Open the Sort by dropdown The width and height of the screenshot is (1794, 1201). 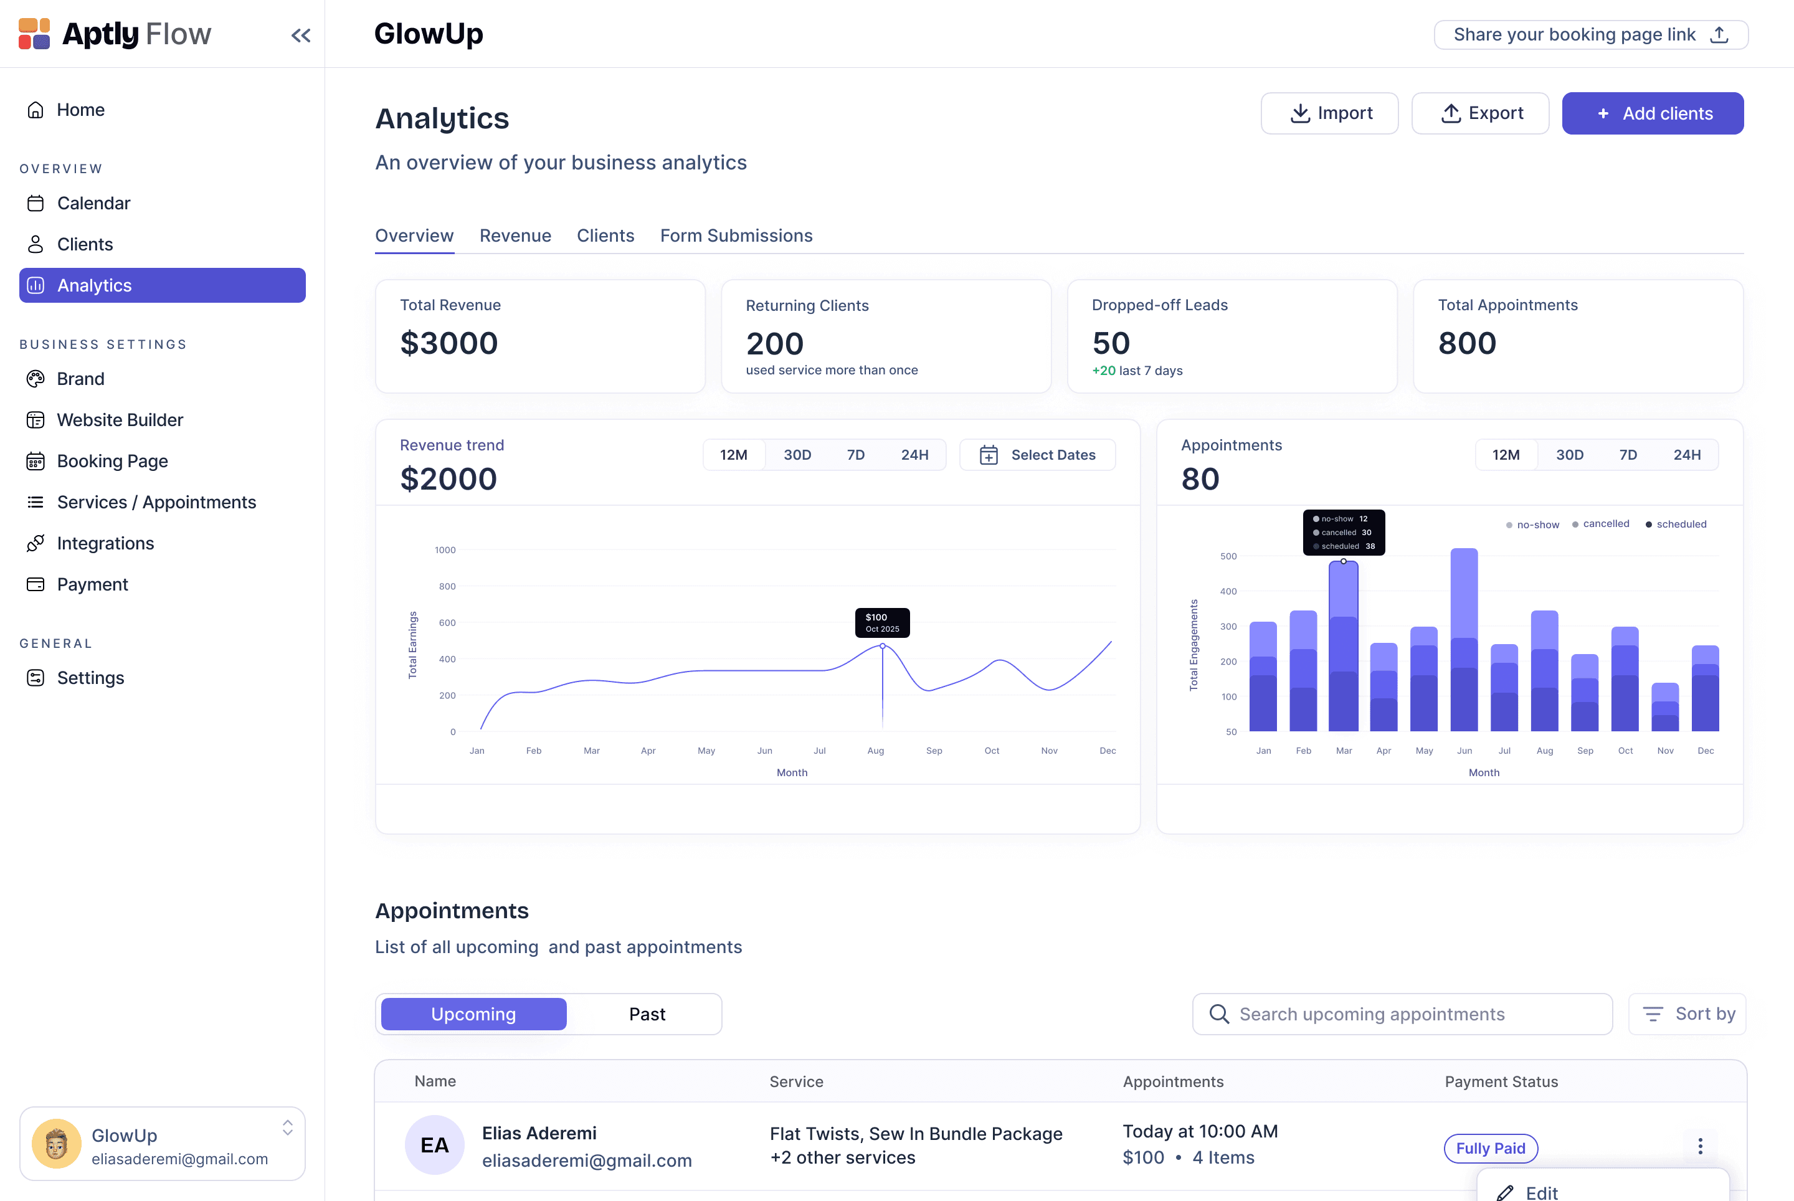(1687, 1014)
